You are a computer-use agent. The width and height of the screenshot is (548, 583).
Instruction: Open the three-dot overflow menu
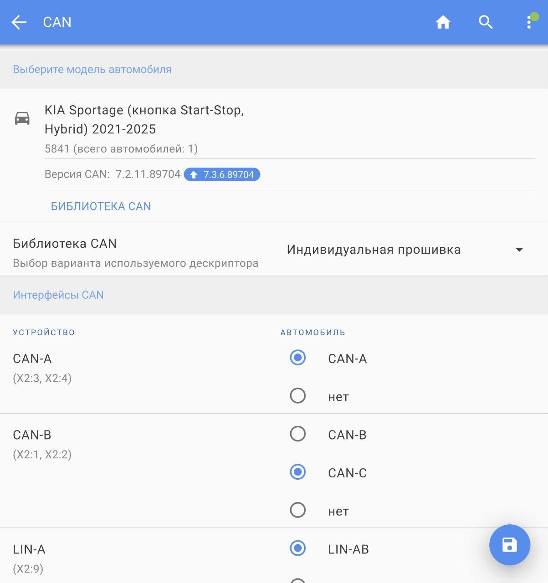[x=529, y=22]
